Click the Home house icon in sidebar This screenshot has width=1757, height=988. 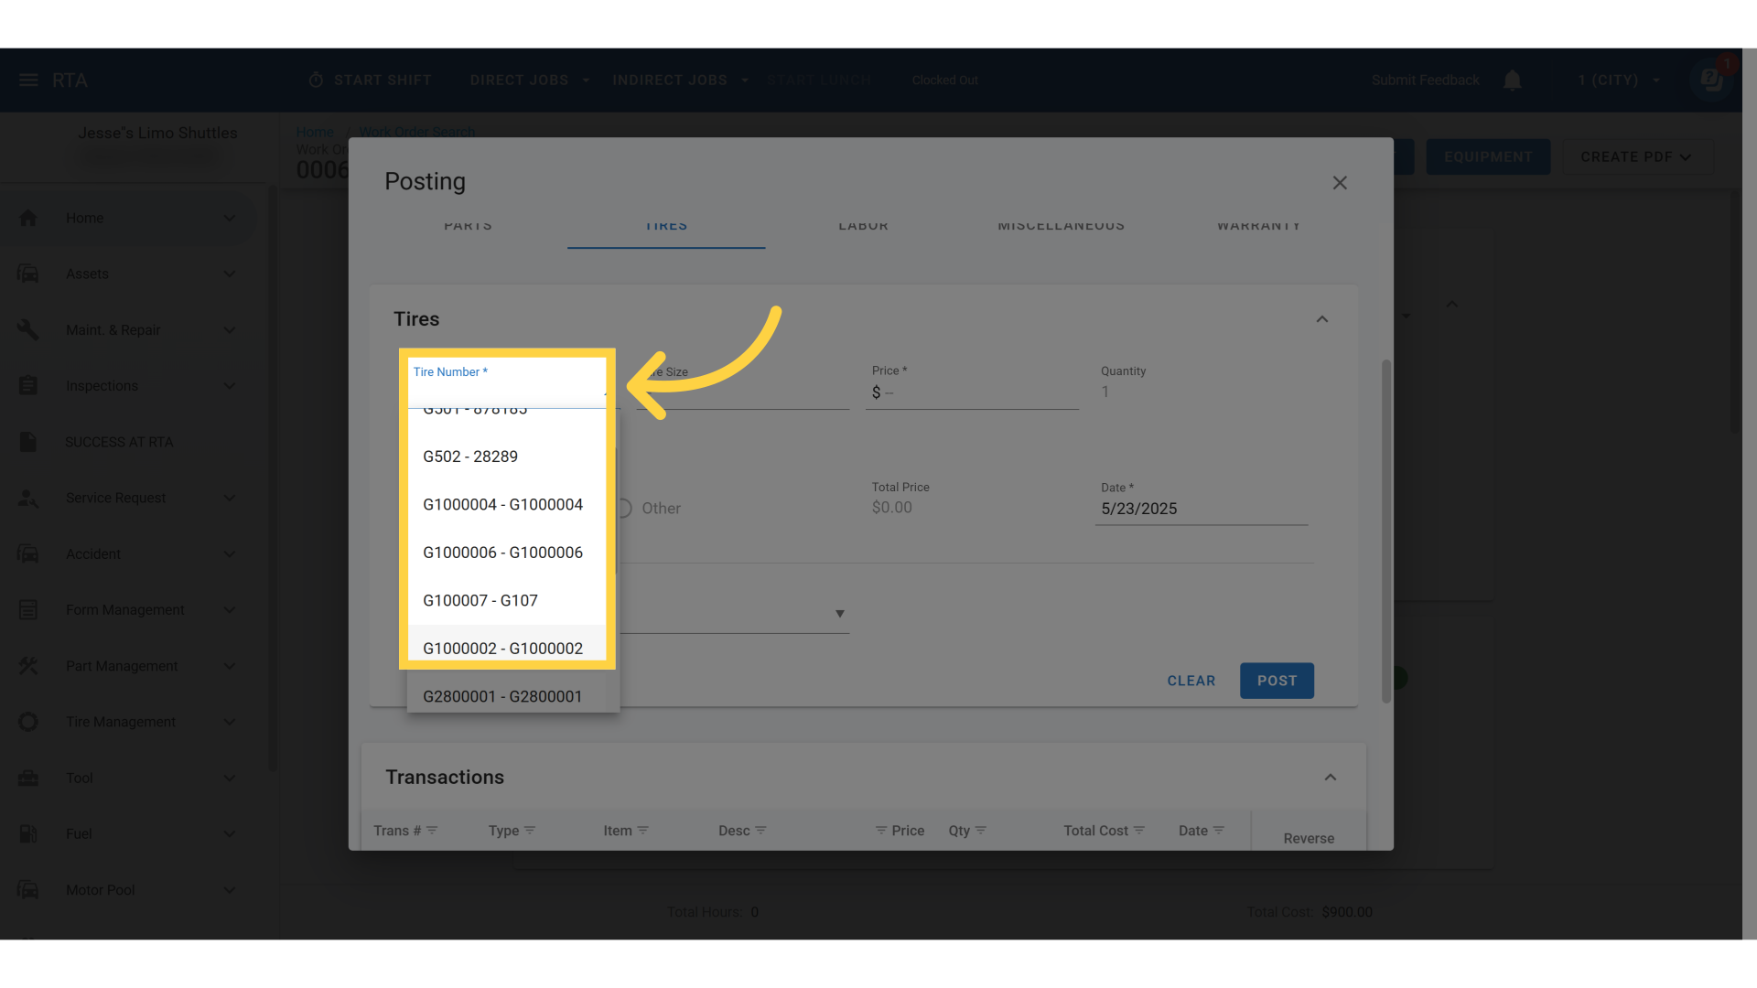coord(28,218)
